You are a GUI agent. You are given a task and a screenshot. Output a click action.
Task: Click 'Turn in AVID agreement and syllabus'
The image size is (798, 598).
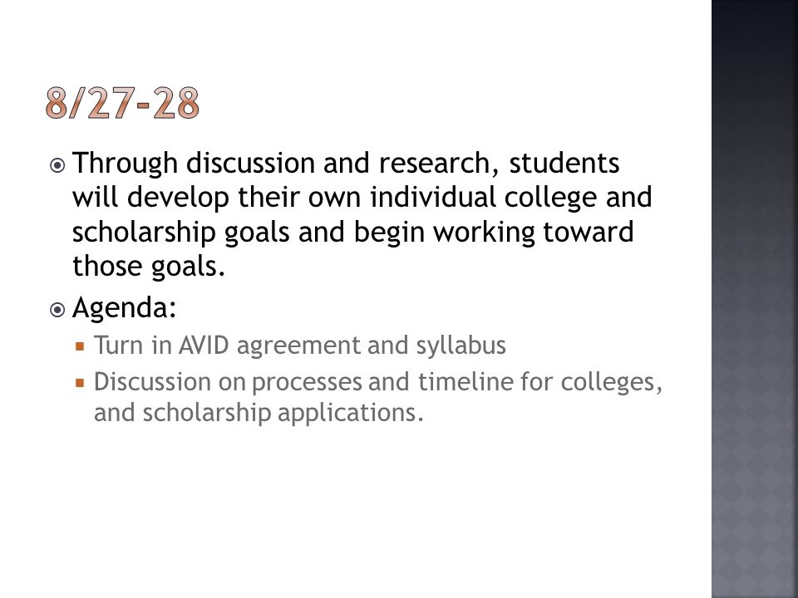(x=300, y=346)
